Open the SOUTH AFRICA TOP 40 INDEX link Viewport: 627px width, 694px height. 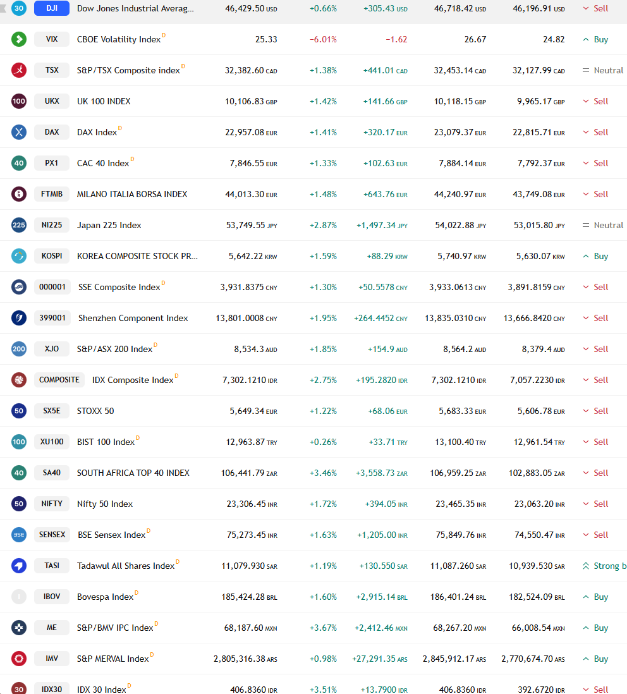pyautogui.click(x=133, y=473)
